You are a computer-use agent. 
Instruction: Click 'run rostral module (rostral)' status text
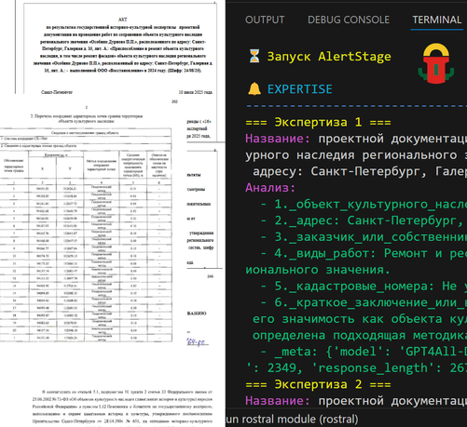(292, 420)
